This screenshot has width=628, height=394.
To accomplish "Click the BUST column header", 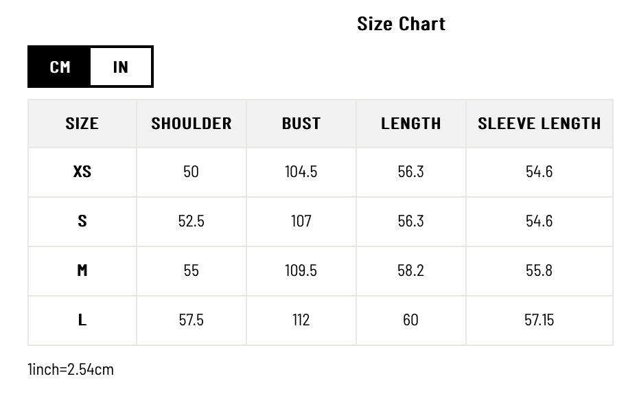I will pyautogui.click(x=301, y=124).
